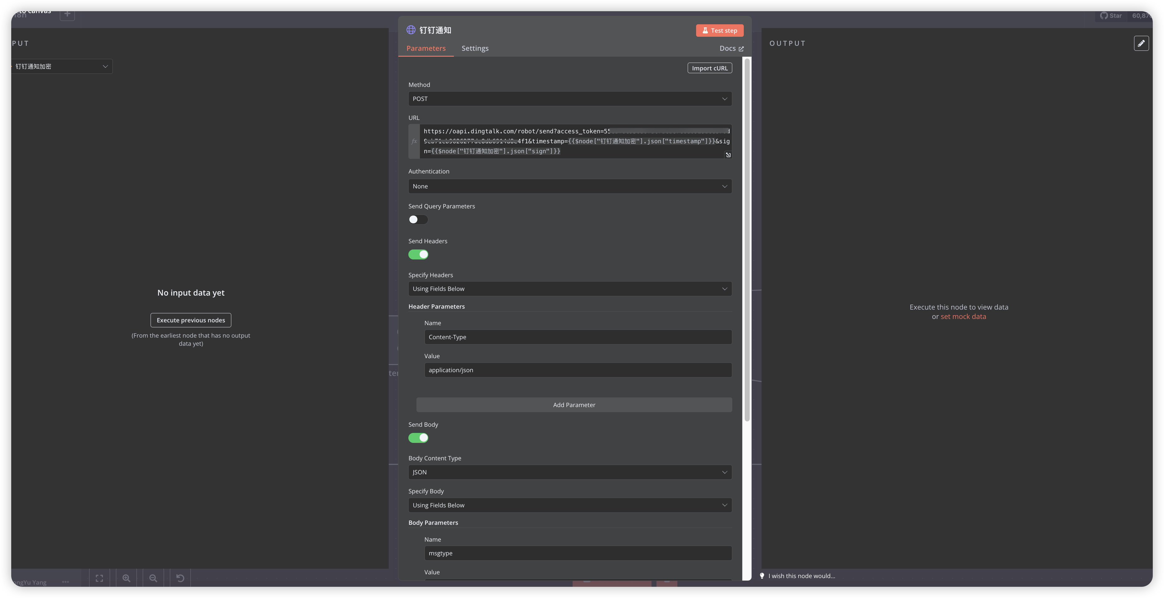Click the set mock data link
The width and height of the screenshot is (1164, 598).
[x=963, y=317]
